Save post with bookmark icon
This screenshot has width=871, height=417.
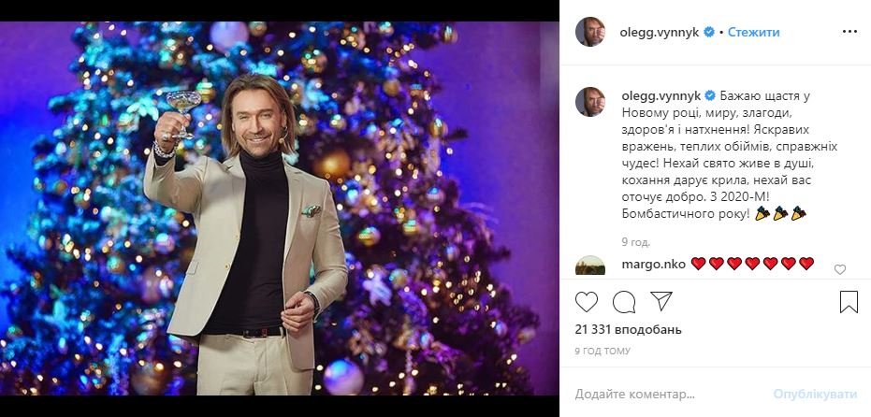coord(848,302)
